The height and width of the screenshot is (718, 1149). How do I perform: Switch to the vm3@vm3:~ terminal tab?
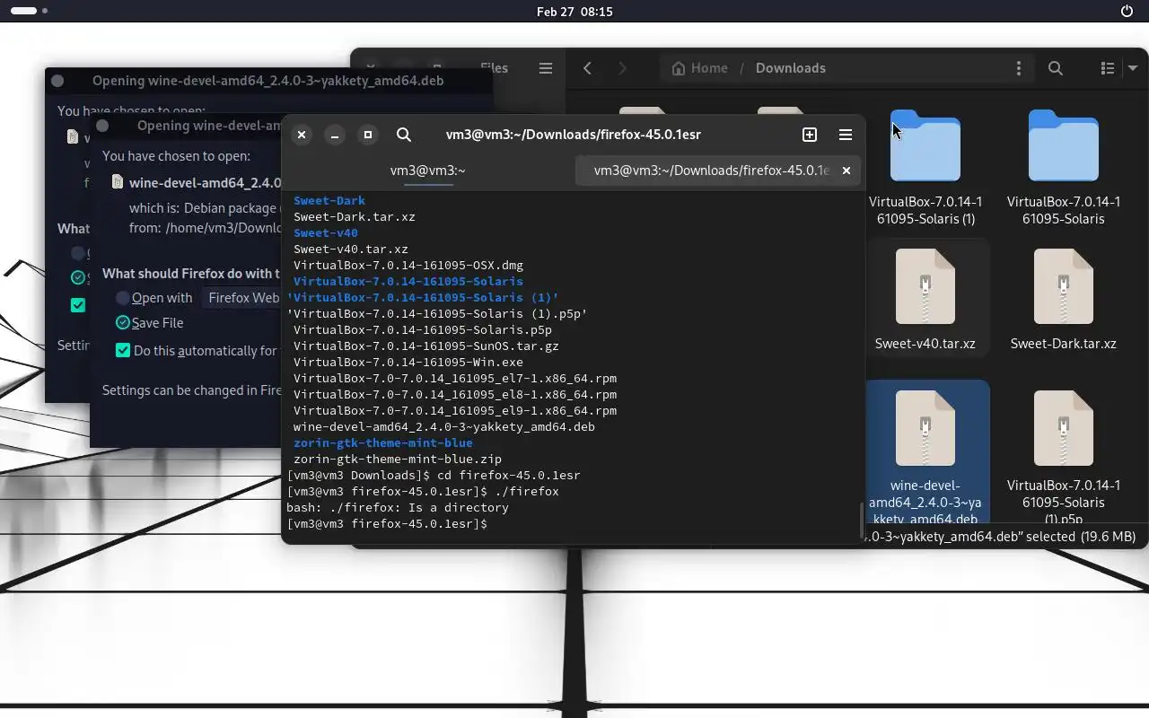[x=428, y=171]
